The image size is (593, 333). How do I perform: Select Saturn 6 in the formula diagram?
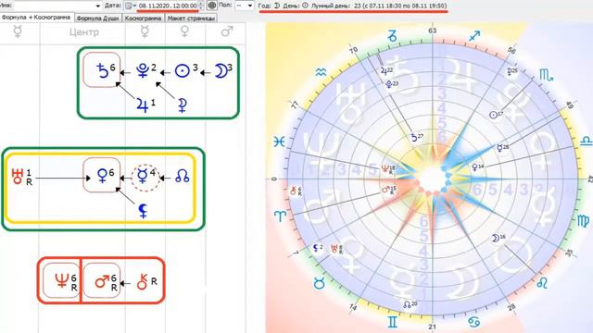(x=102, y=70)
